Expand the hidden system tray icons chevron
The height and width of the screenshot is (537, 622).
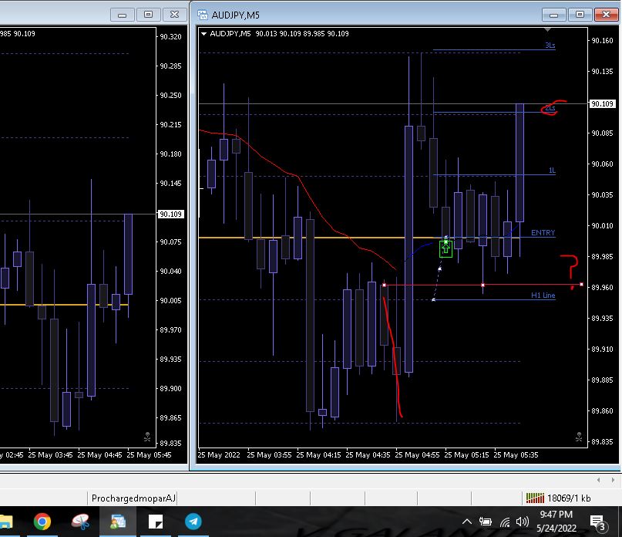point(467,522)
